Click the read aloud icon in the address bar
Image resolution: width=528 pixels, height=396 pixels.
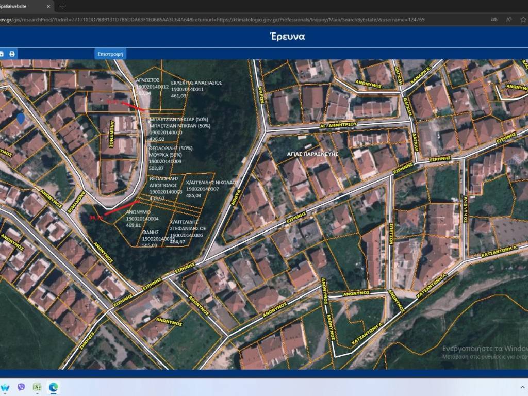coord(509,19)
